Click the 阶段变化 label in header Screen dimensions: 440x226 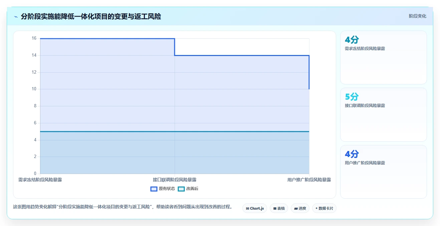[417, 16]
